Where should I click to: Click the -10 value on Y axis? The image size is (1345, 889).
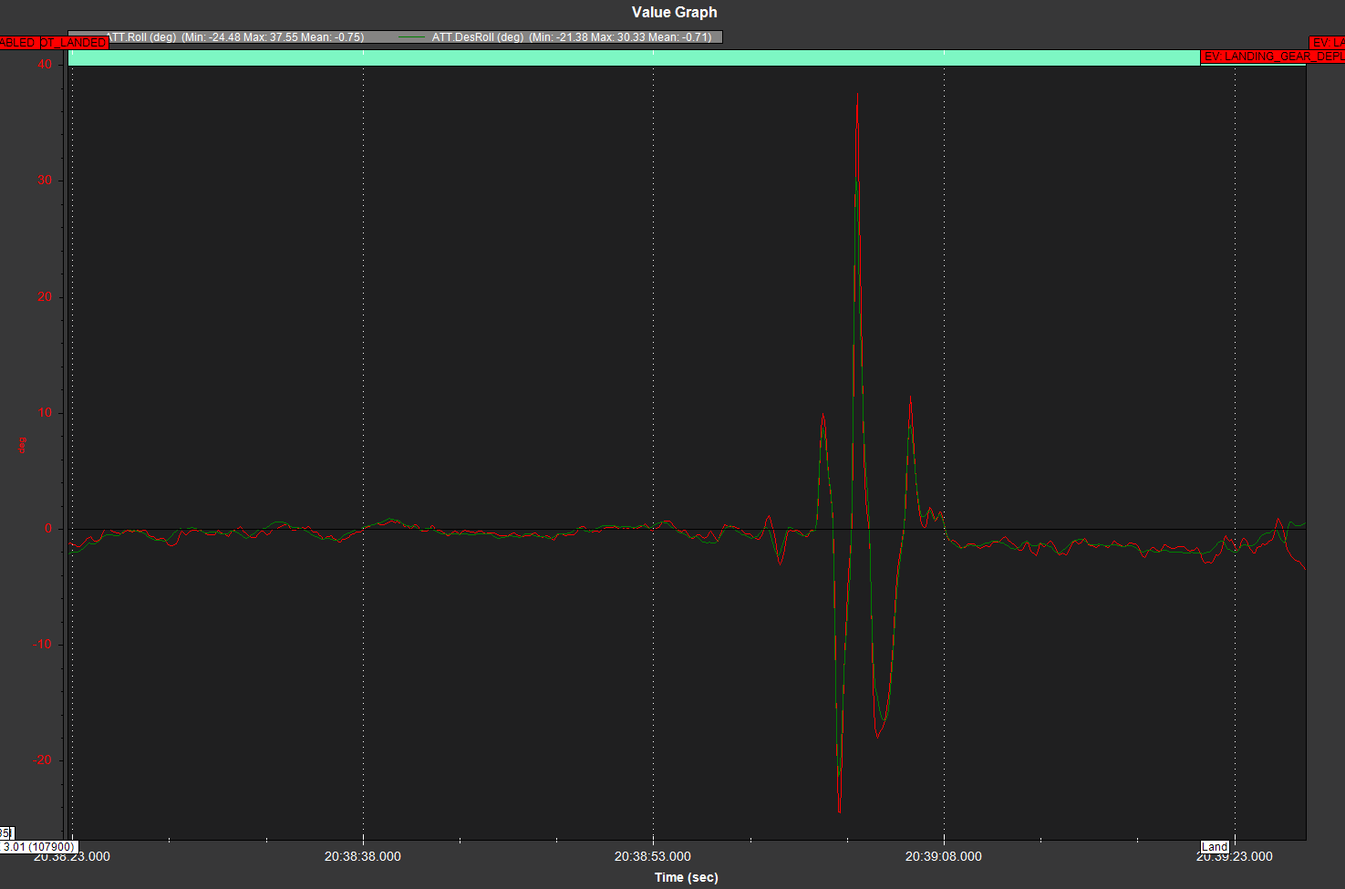(x=43, y=645)
